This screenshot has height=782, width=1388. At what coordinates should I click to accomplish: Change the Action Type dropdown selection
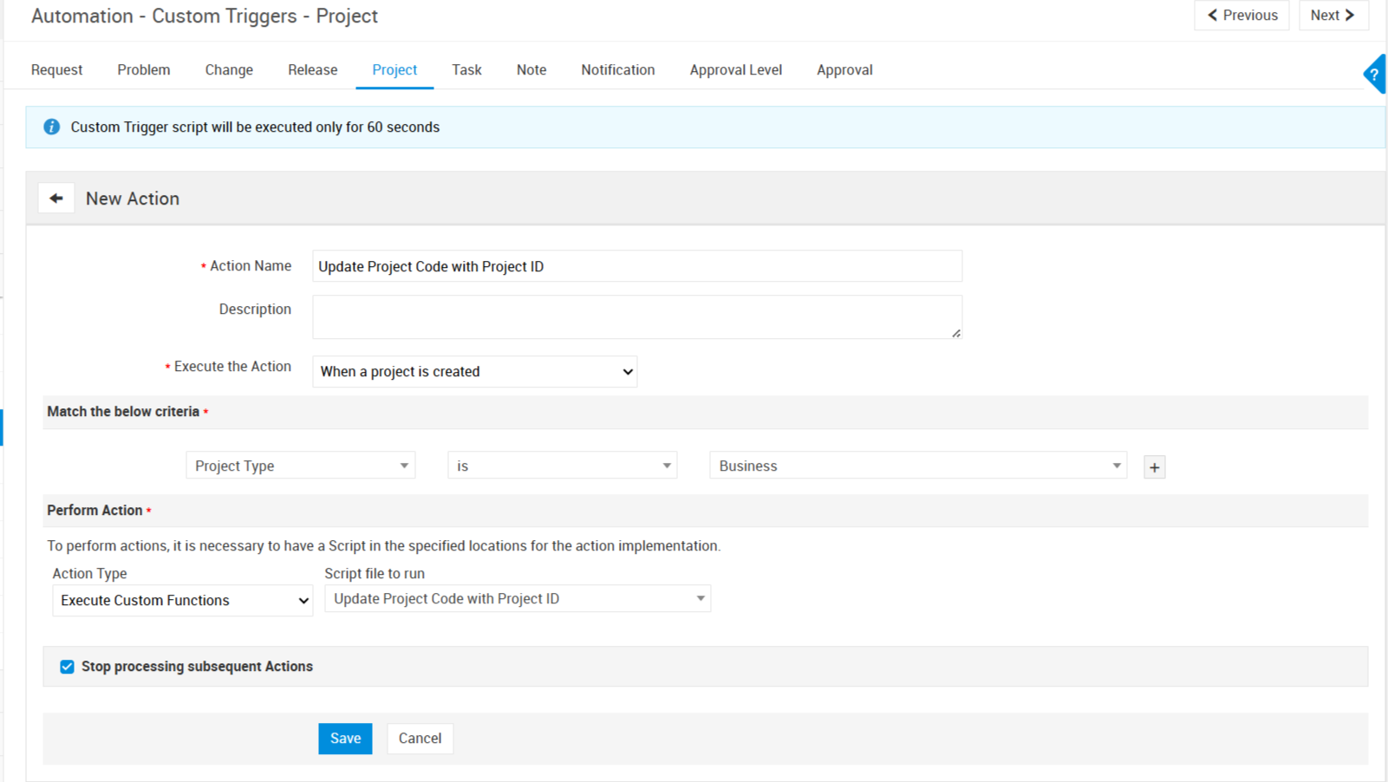[x=182, y=601]
